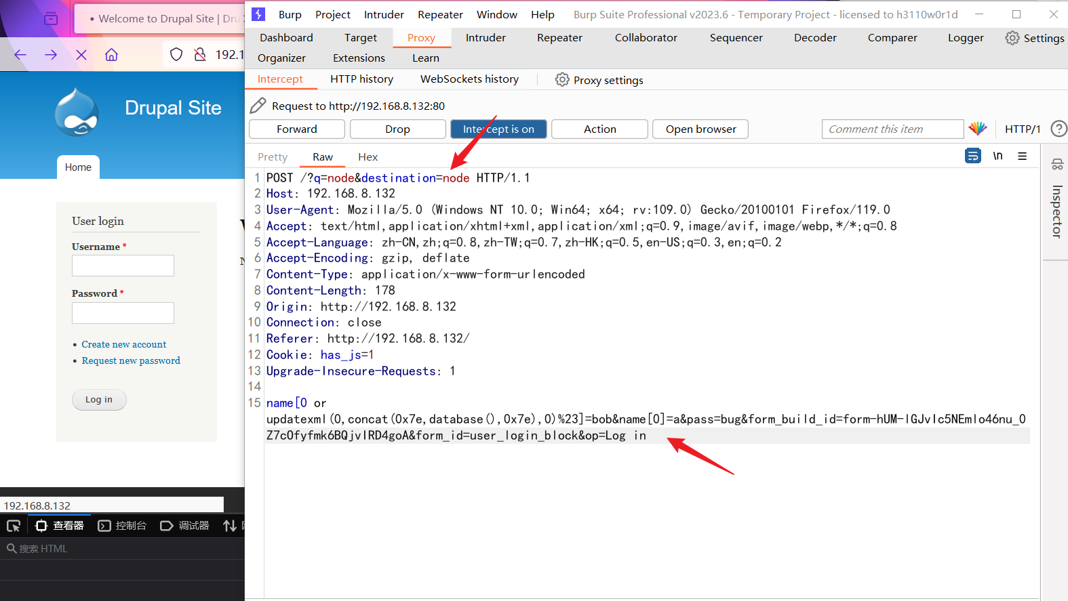Open Firefox home page icon
The height and width of the screenshot is (601, 1068).
point(111,55)
